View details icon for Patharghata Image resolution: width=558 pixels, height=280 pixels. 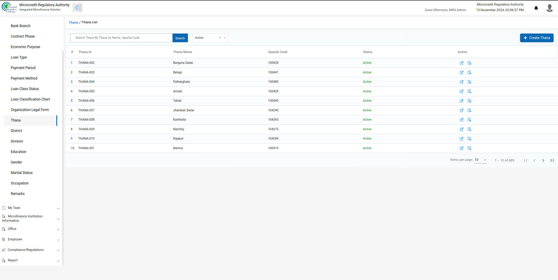pyautogui.click(x=469, y=82)
